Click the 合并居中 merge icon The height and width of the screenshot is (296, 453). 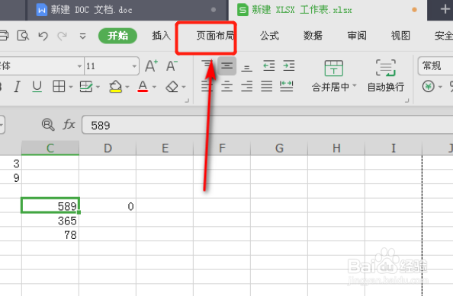334,68
